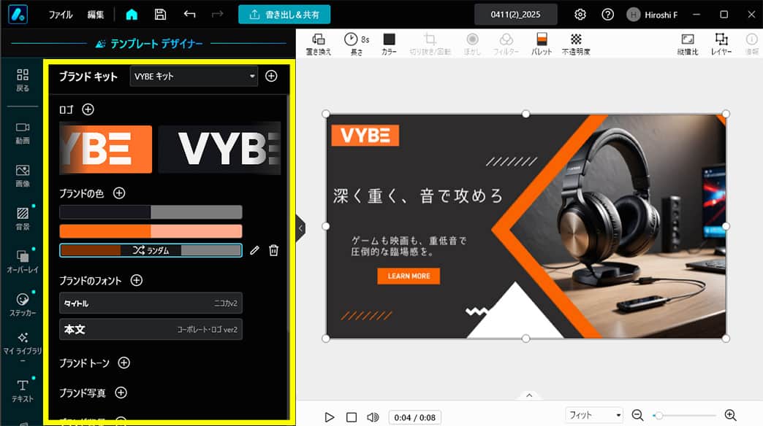Undo the last action

point(189,15)
